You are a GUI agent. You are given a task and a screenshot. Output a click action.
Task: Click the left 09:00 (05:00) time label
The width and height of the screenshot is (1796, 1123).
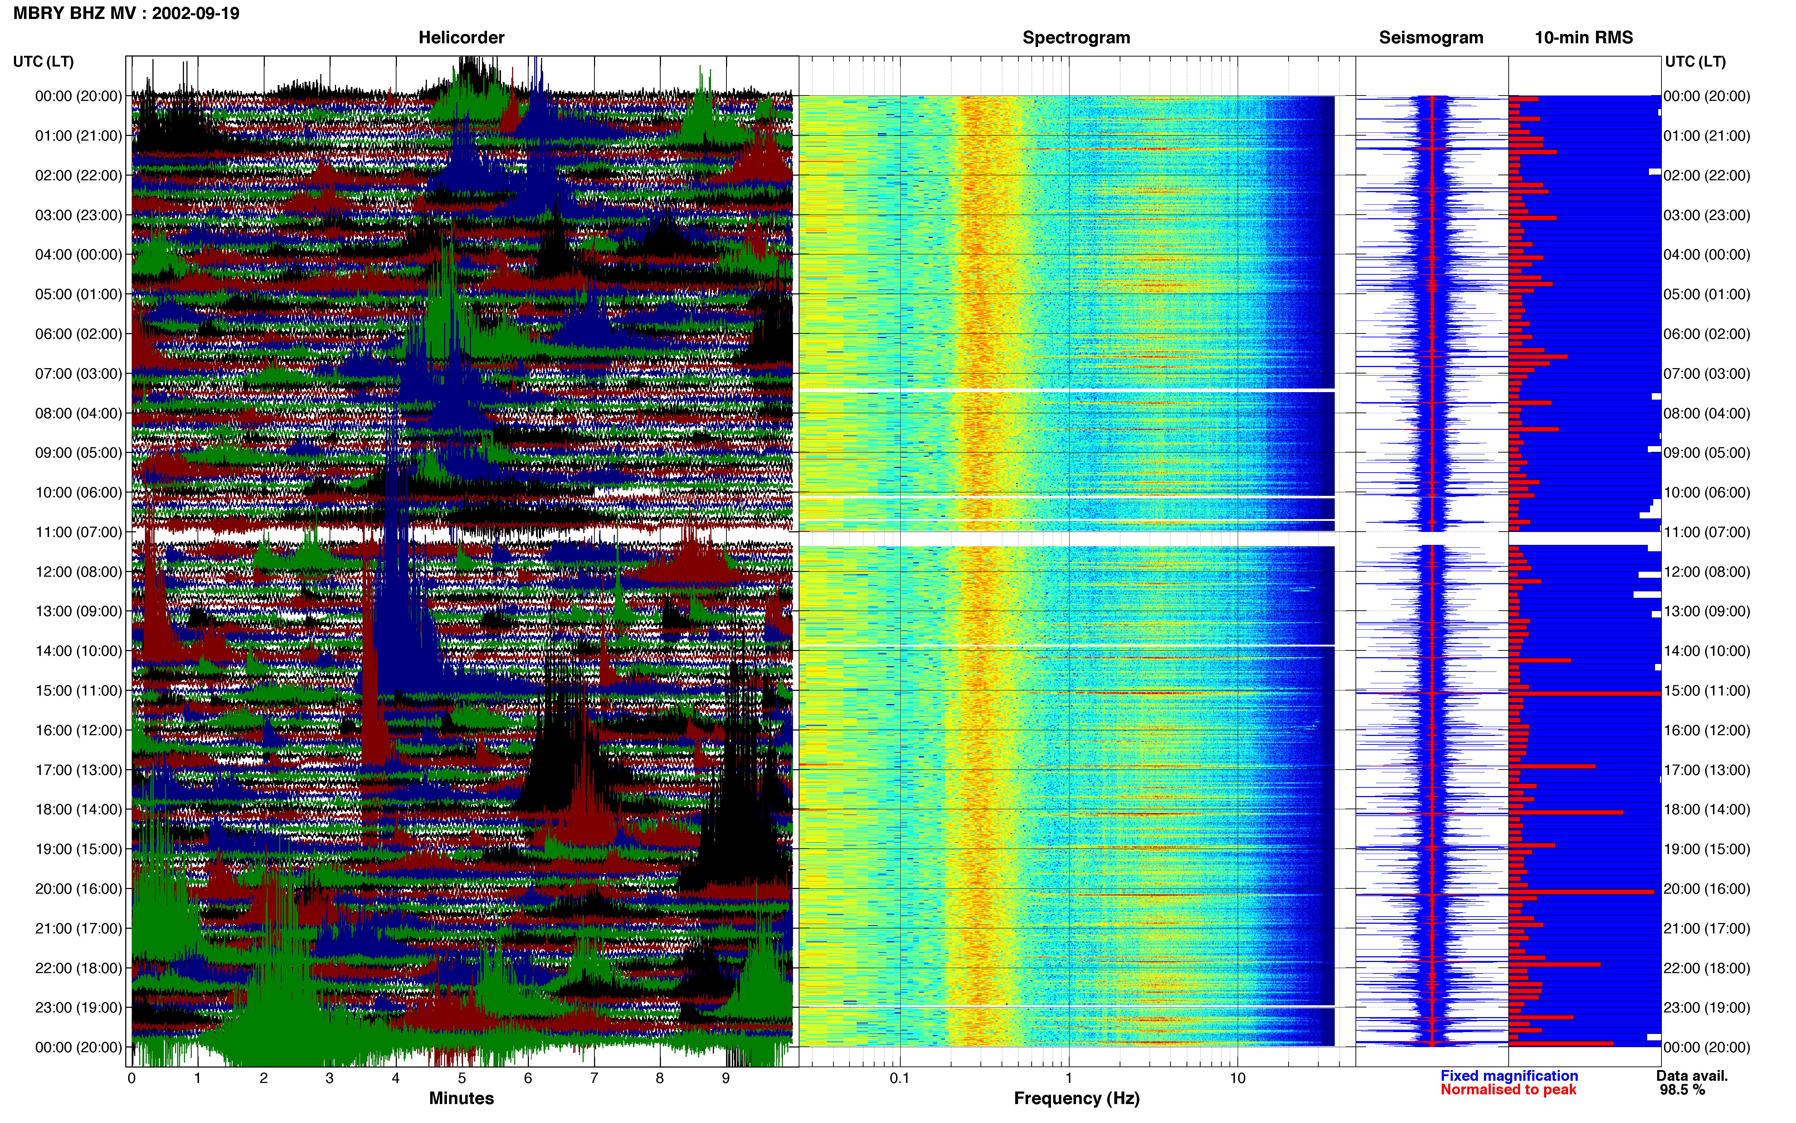(x=79, y=453)
